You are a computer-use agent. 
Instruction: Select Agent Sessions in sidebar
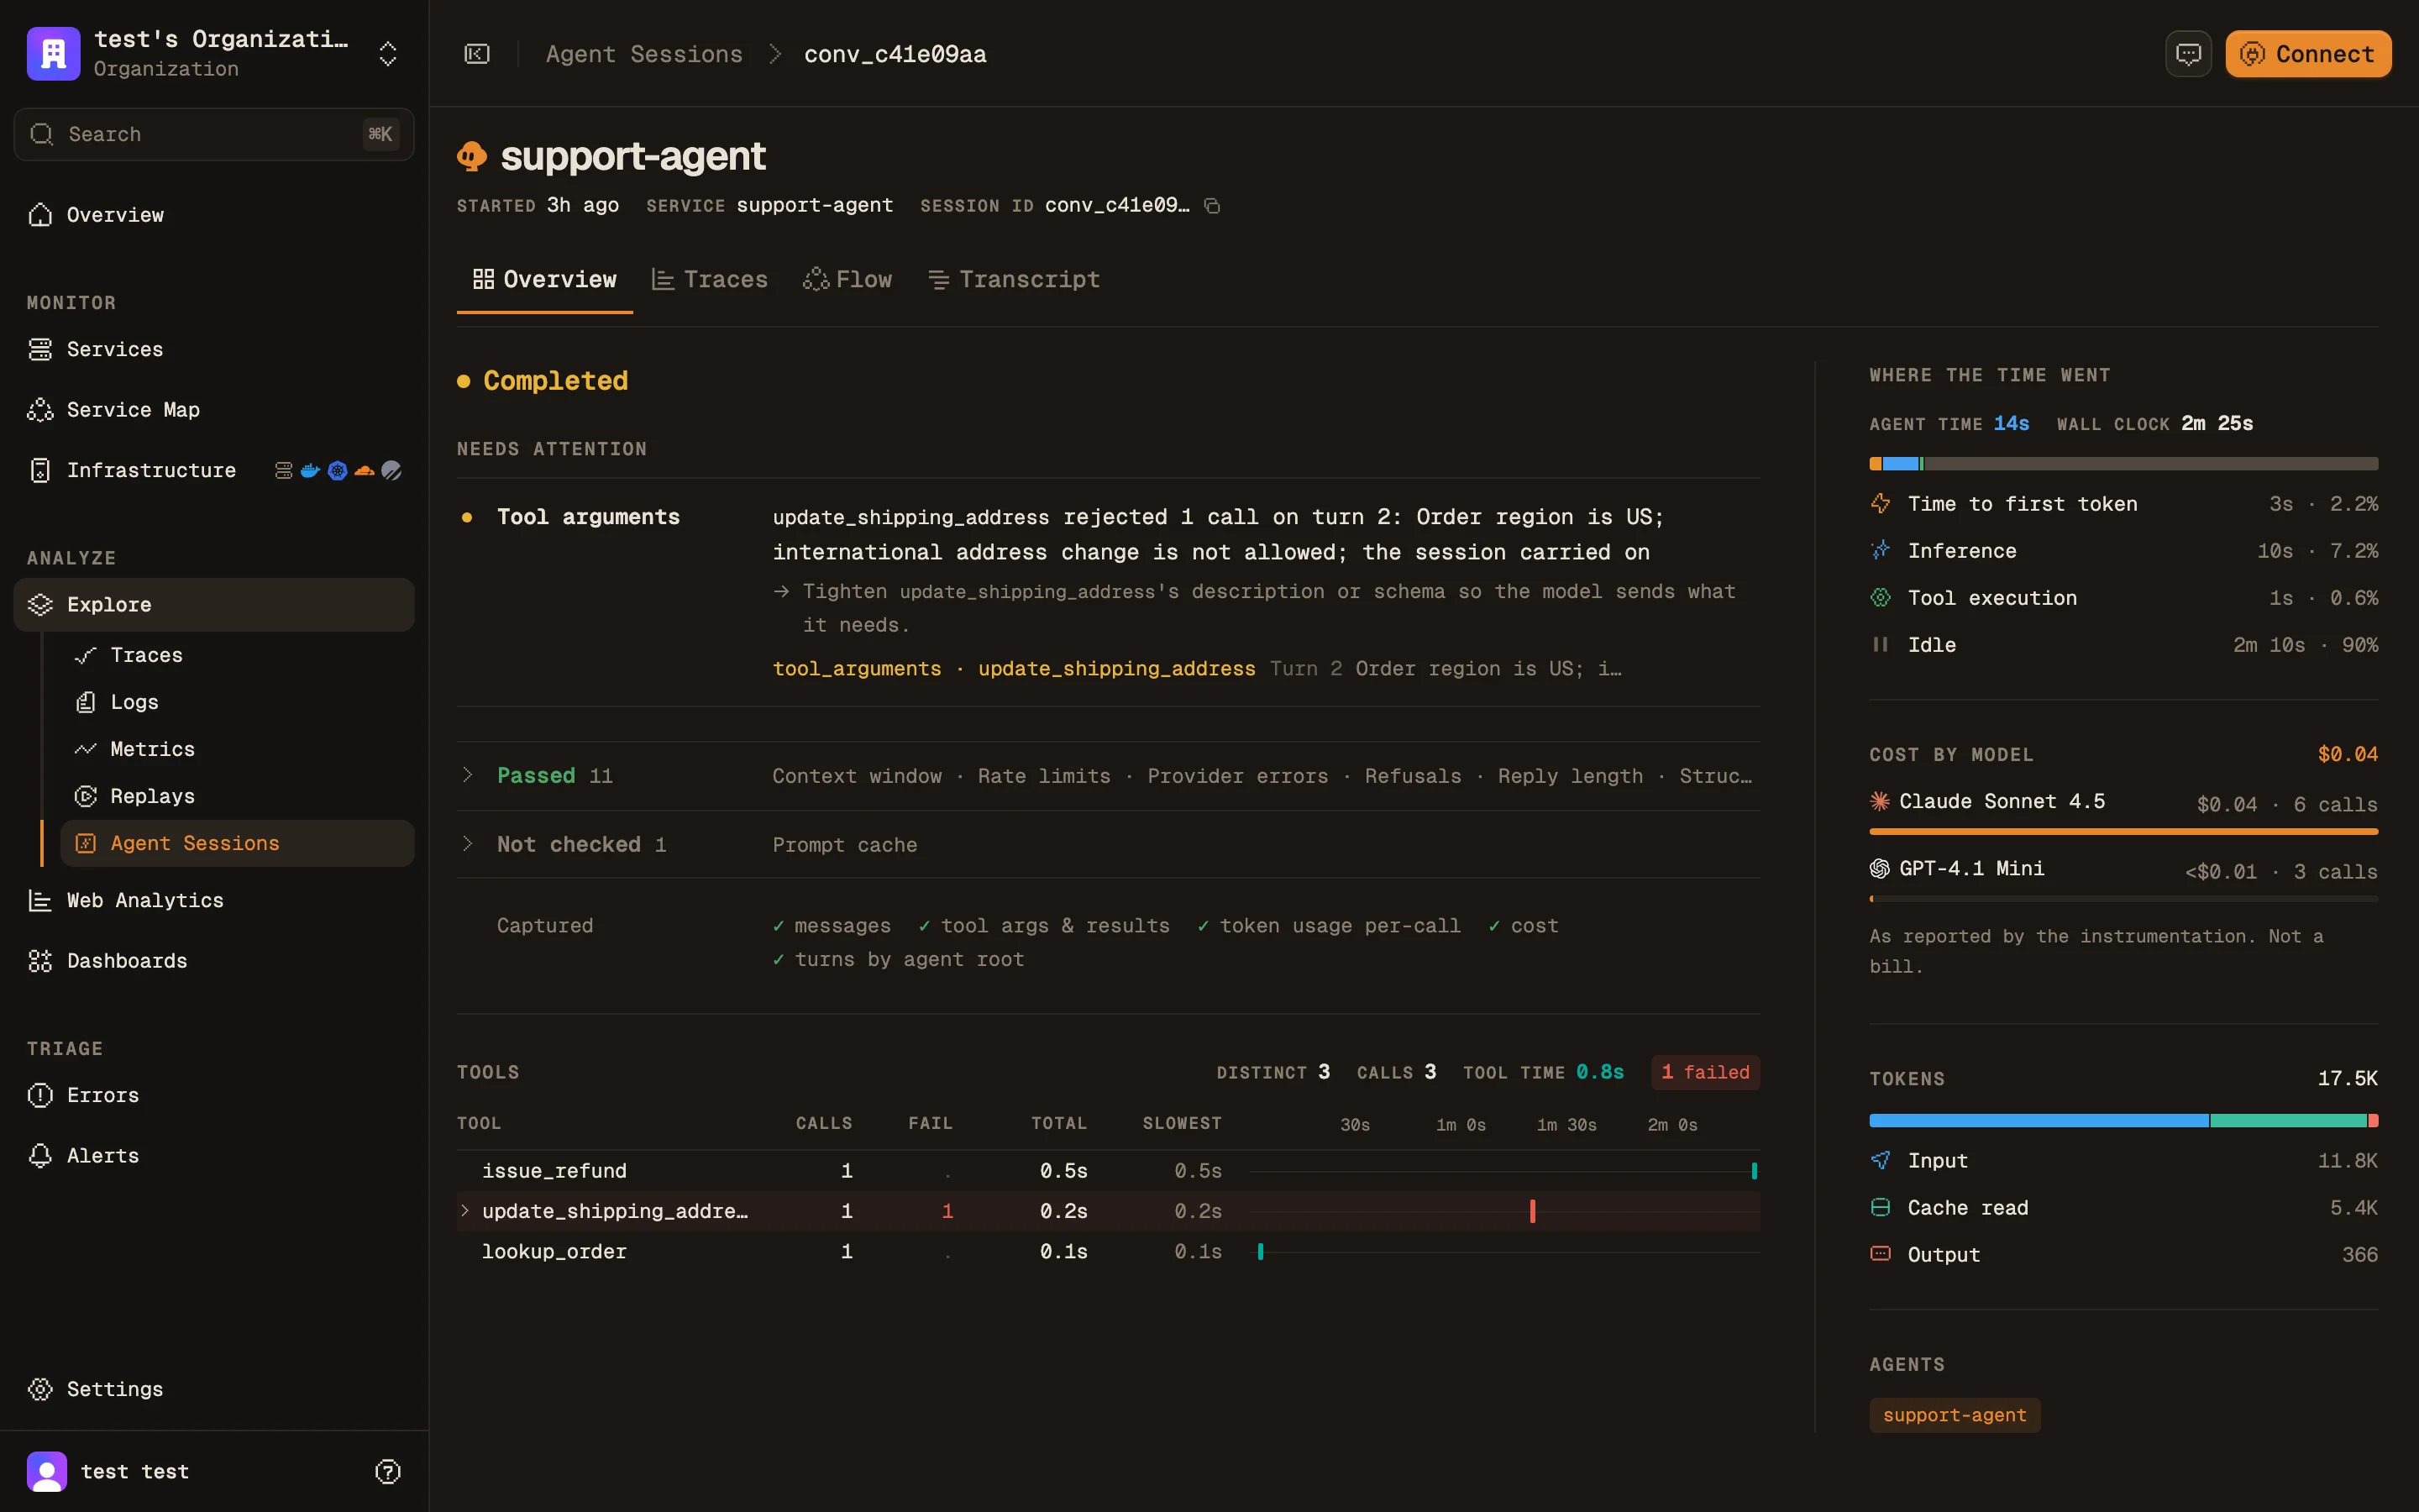[x=237, y=843]
